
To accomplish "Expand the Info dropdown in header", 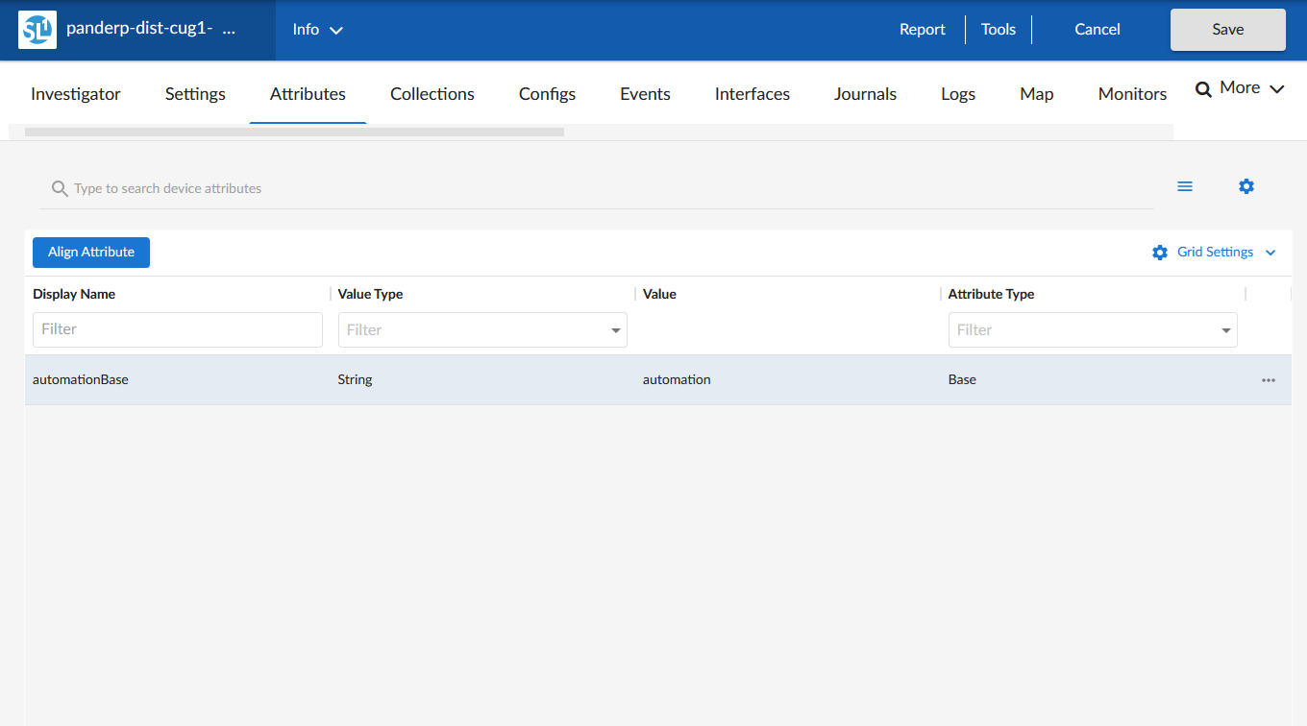I will [317, 30].
